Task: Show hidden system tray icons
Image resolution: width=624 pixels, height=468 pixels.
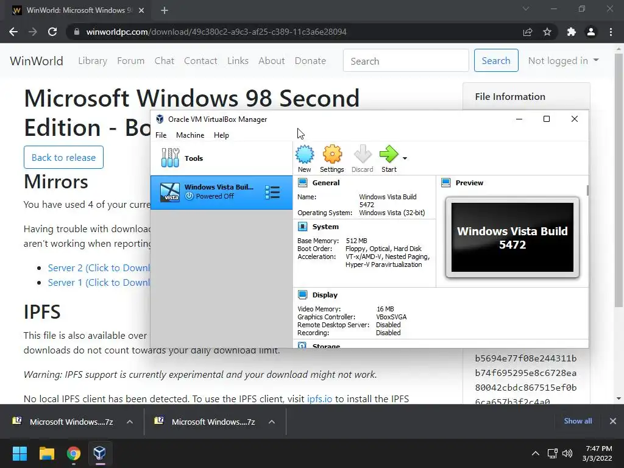Action: coord(536,453)
